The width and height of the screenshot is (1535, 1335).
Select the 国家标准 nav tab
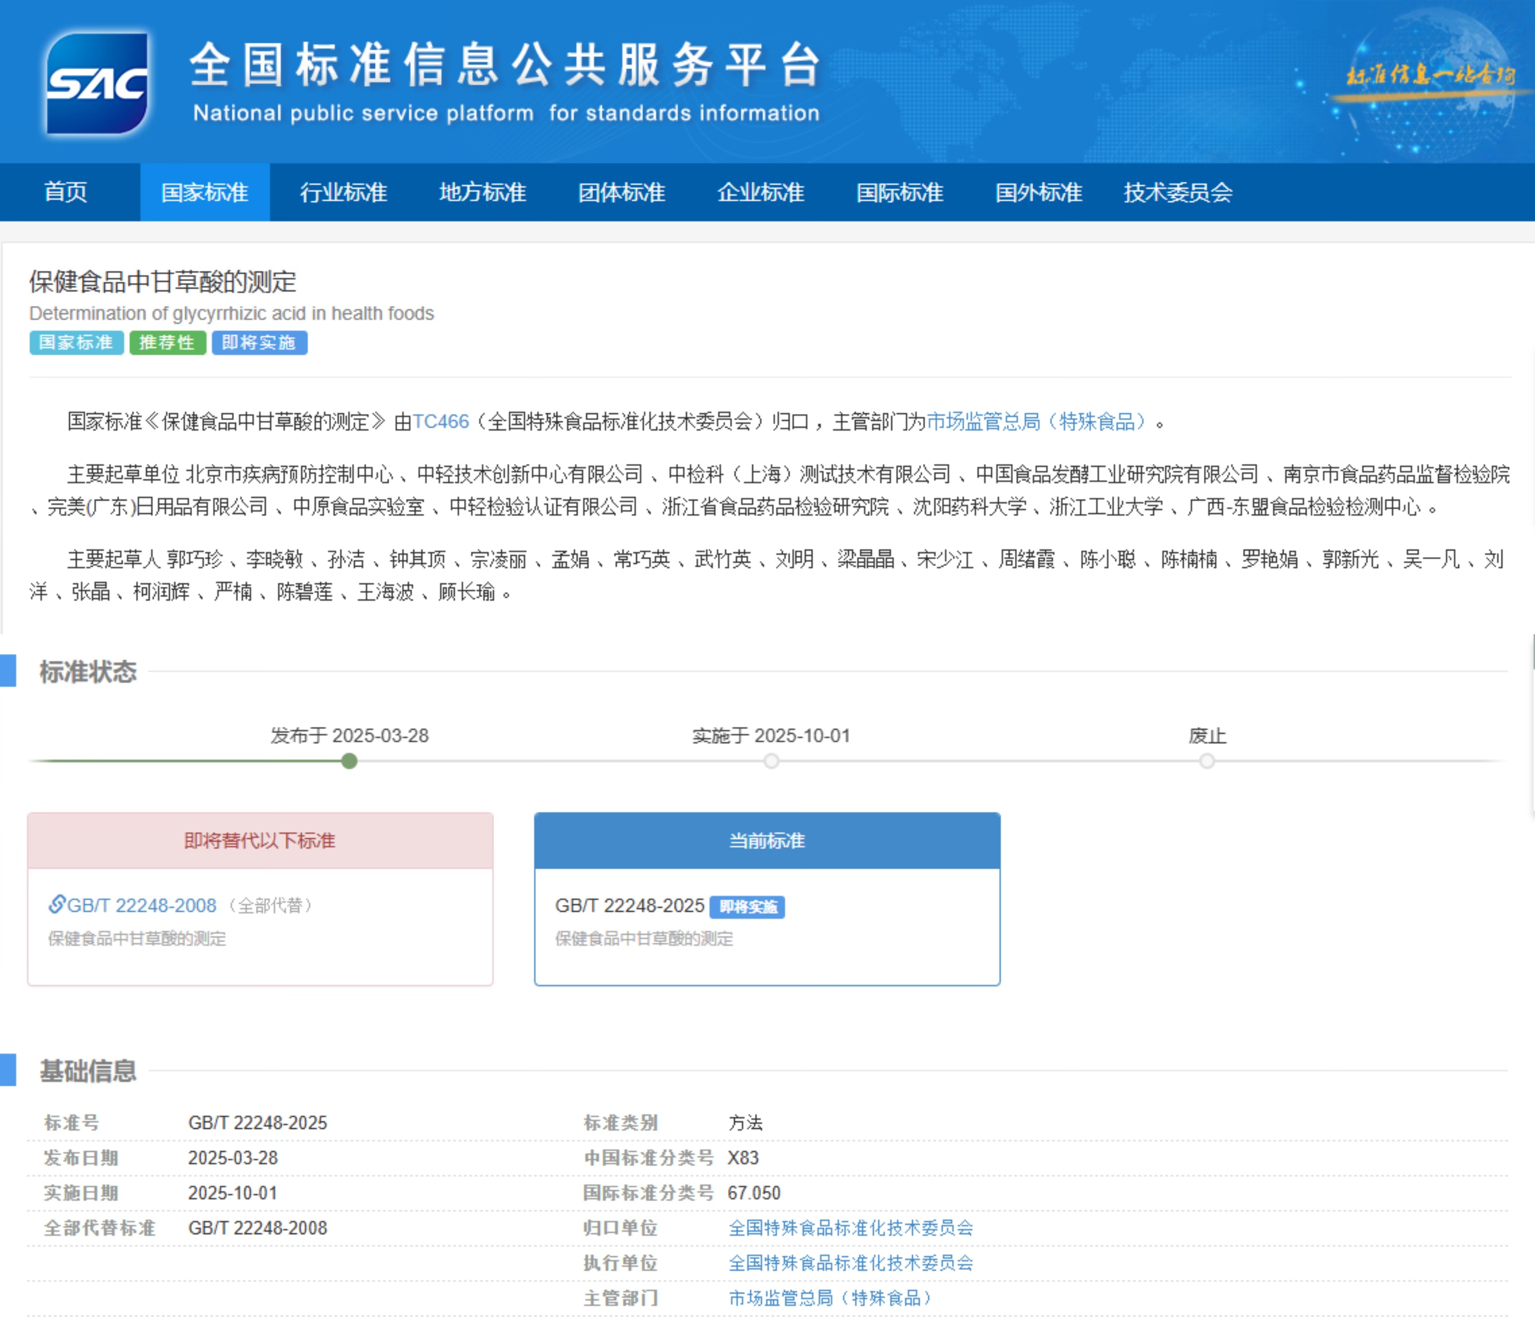[x=205, y=192]
